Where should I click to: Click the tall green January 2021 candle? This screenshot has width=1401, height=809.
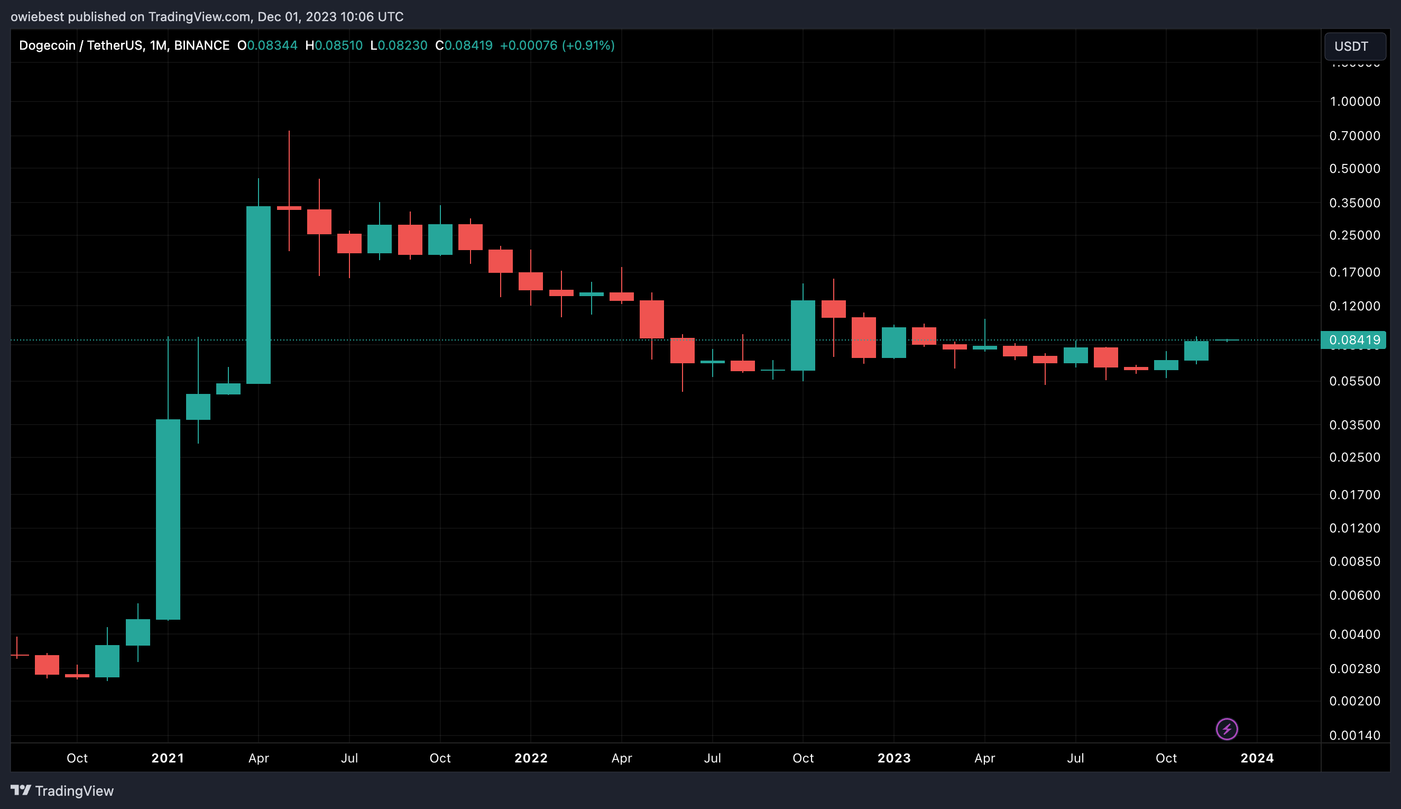[x=168, y=519]
